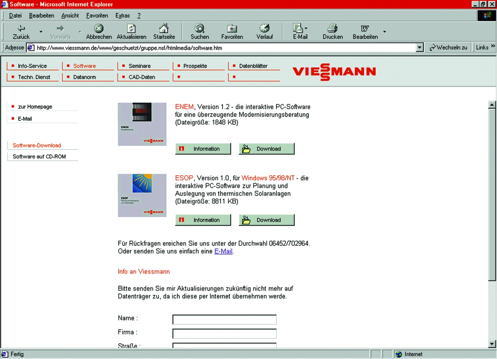Open the Zurück history dropdown arrow
This screenshot has height=359, width=497.
coord(41,32)
